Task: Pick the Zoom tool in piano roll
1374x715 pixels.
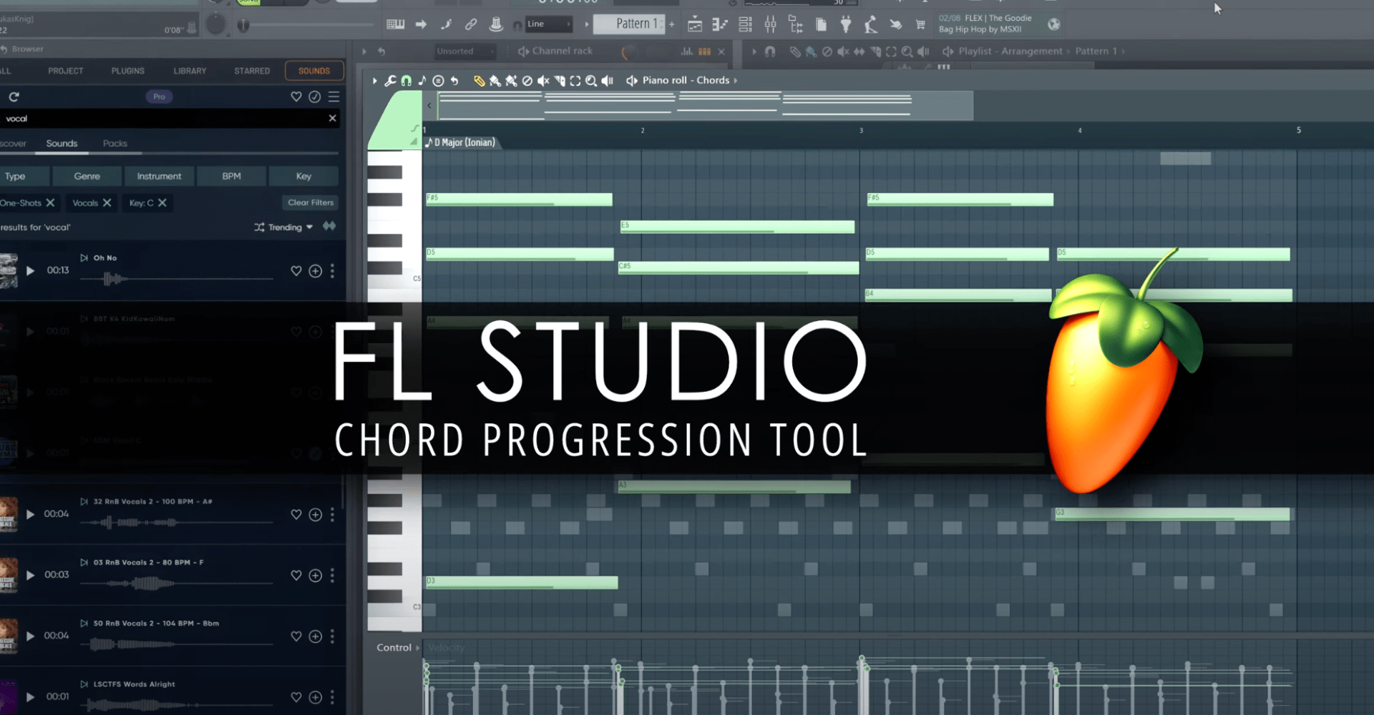Action: (591, 81)
